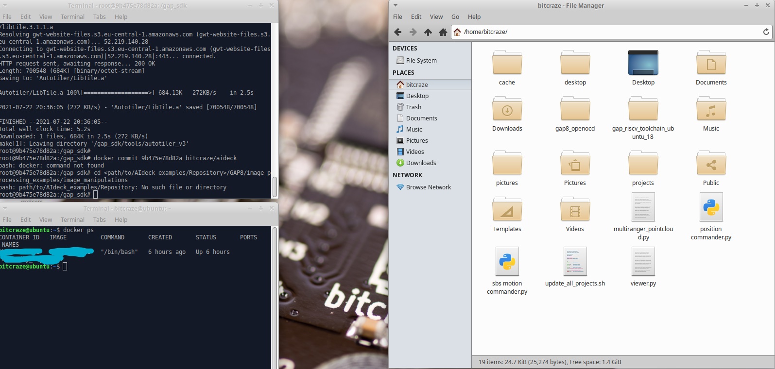
Task: Select the lowercase desktop folder icon
Action: click(x=575, y=63)
